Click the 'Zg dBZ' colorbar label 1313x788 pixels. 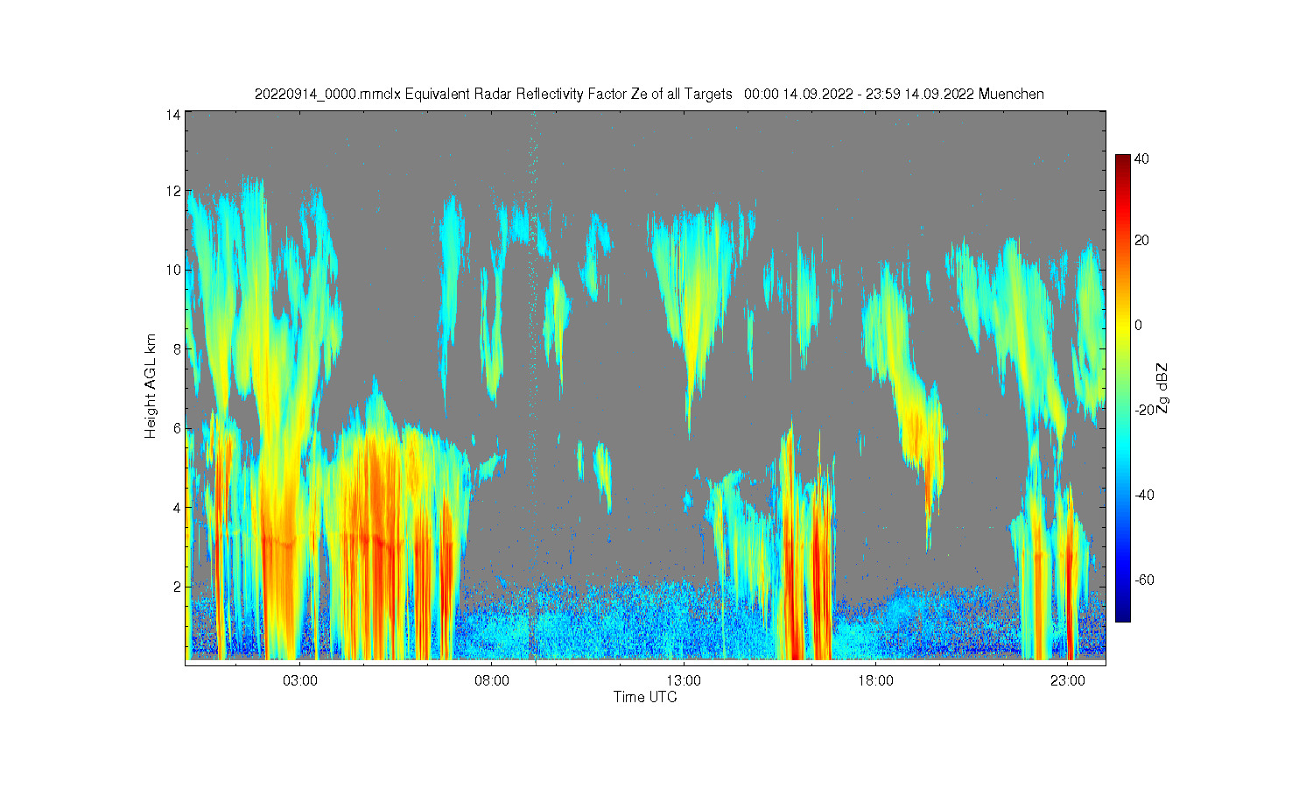1162,388
